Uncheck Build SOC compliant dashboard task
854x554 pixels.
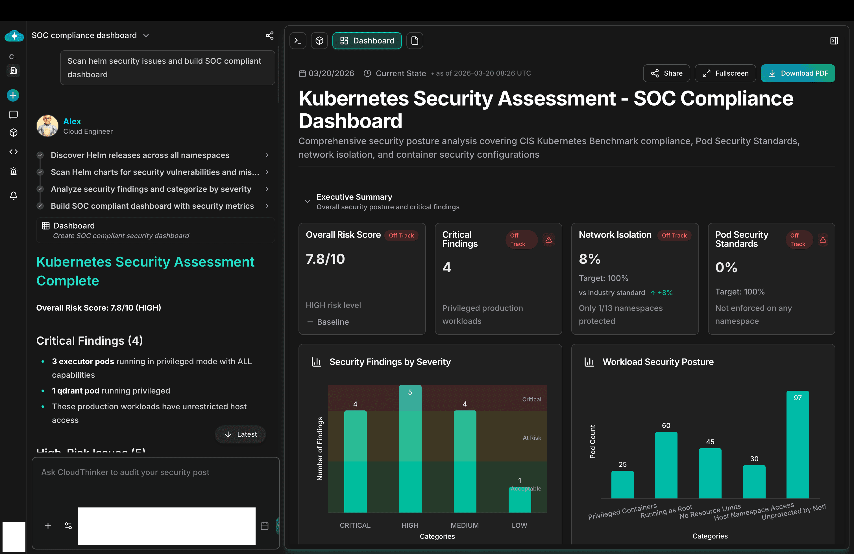pos(40,206)
